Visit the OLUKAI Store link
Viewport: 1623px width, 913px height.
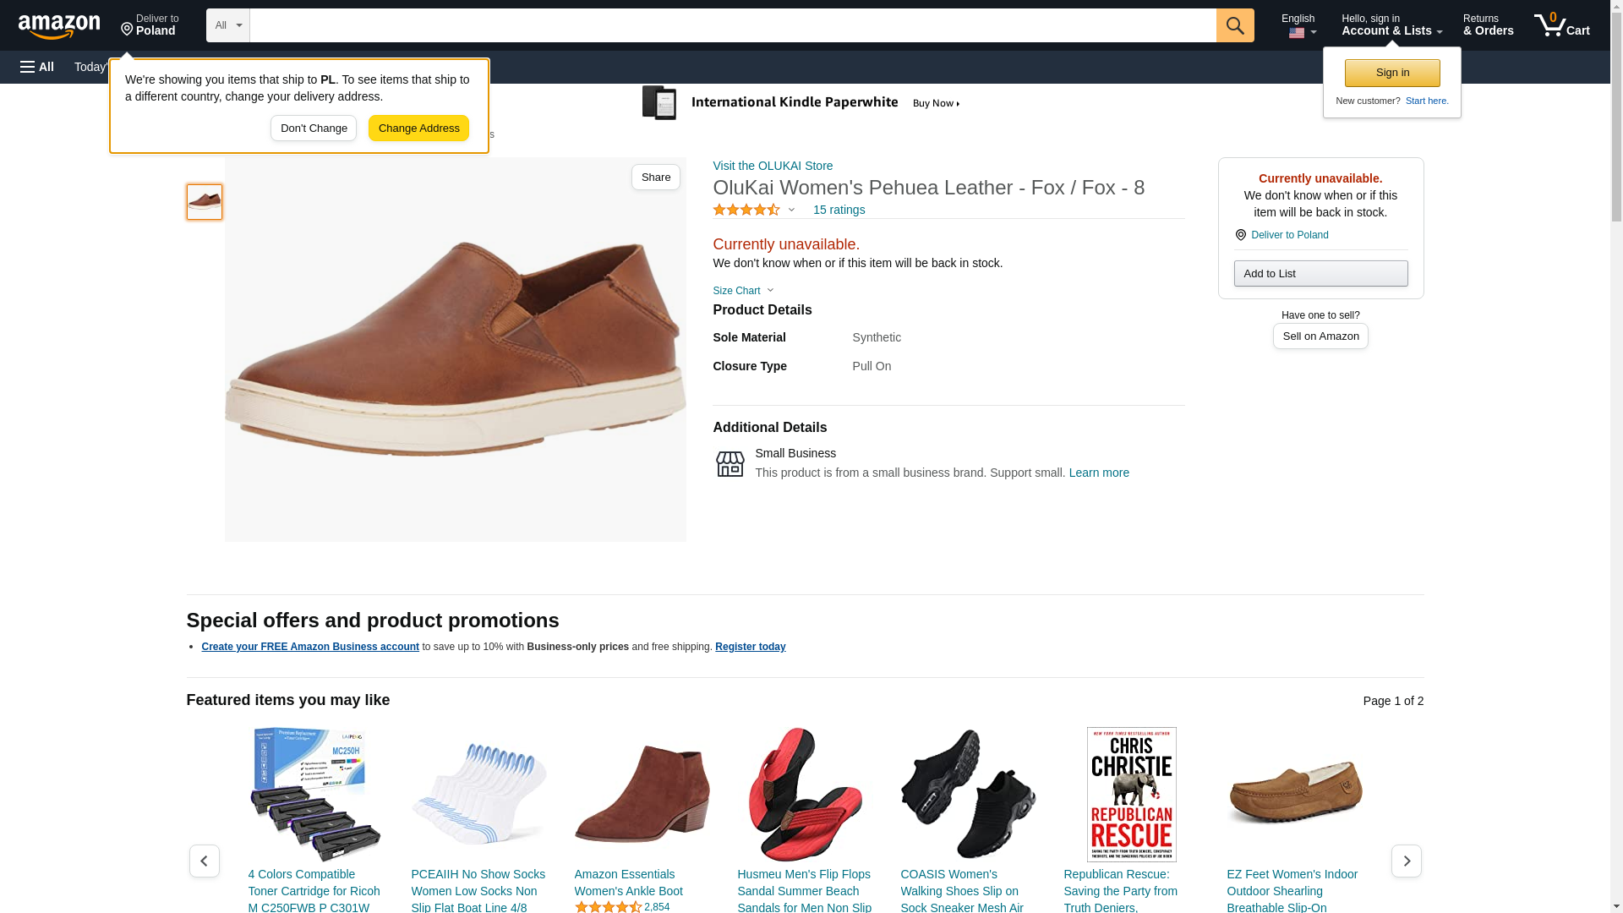point(773,166)
